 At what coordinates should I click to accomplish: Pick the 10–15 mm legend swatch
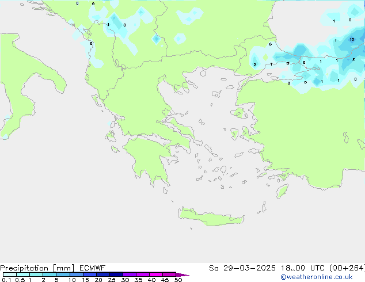(x=77, y=275)
